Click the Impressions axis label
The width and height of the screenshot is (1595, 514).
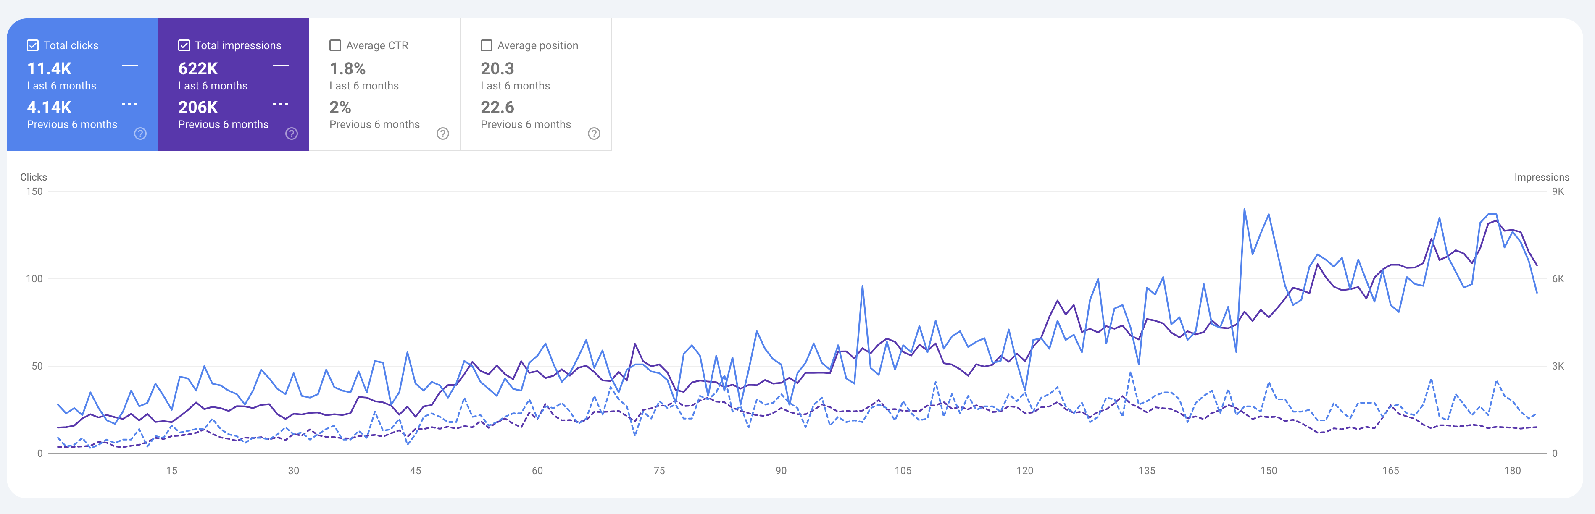click(x=1540, y=177)
